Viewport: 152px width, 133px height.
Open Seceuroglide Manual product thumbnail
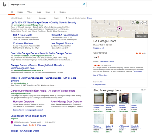click(112, 98)
